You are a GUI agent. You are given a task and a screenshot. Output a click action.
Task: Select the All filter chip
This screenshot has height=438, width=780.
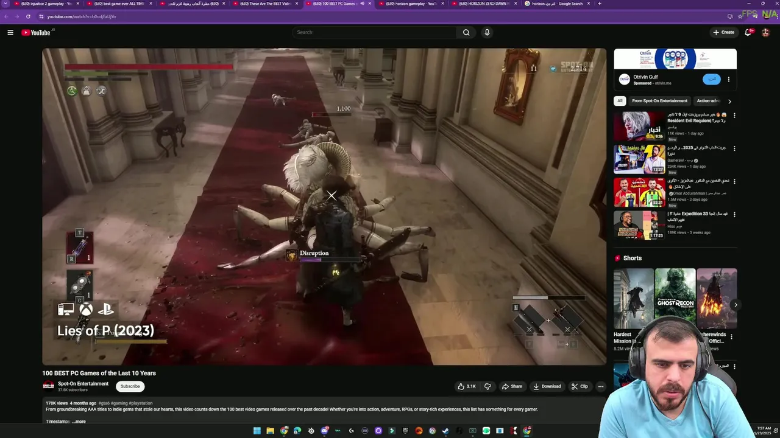point(620,101)
